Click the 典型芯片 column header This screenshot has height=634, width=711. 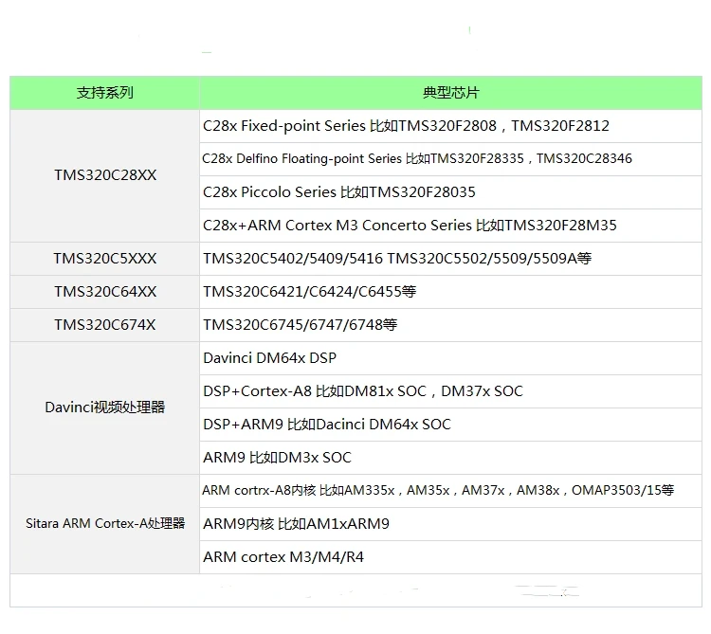pyautogui.click(x=450, y=93)
